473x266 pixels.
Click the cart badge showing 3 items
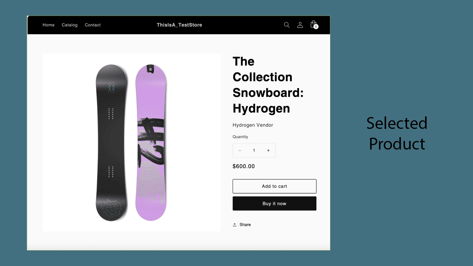pyautogui.click(x=315, y=27)
